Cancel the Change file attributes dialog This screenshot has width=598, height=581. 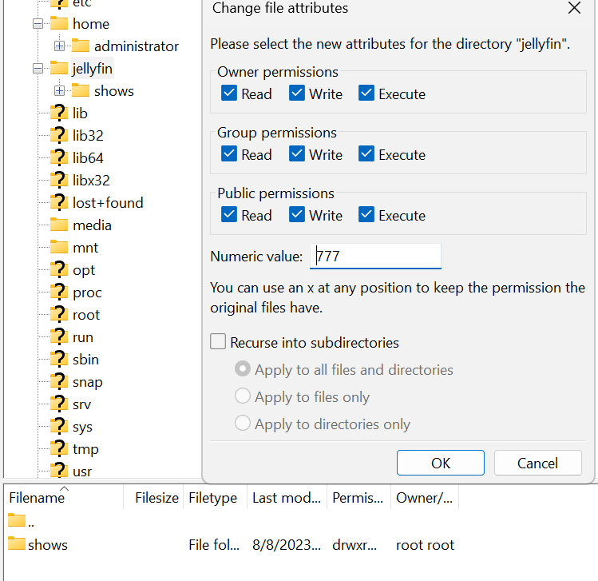click(x=537, y=463)
